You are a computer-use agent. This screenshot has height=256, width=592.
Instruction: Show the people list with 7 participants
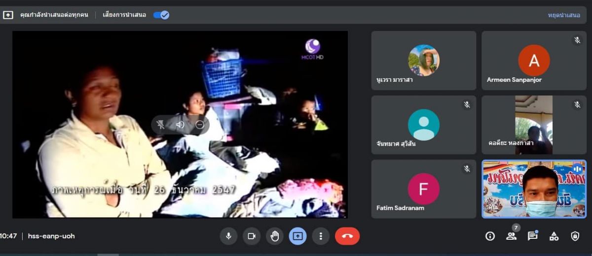pyautogui.click(x=511, y=236)
